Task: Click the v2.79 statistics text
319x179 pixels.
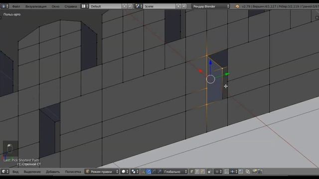Action: pos(280,6)
